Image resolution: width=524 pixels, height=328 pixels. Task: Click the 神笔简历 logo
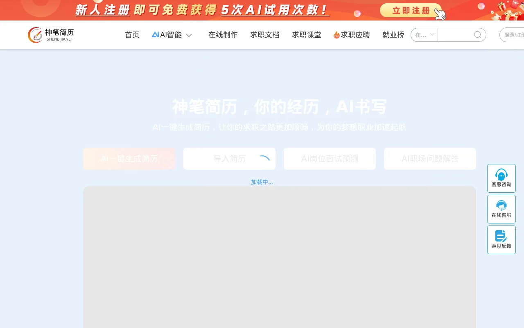click(51, 35)
